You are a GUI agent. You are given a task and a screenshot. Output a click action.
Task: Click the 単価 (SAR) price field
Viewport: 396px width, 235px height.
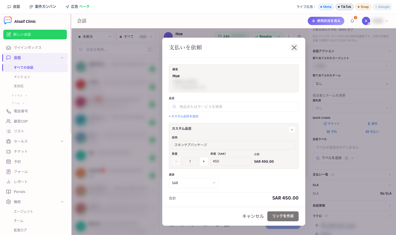click(x=231, y=161)
